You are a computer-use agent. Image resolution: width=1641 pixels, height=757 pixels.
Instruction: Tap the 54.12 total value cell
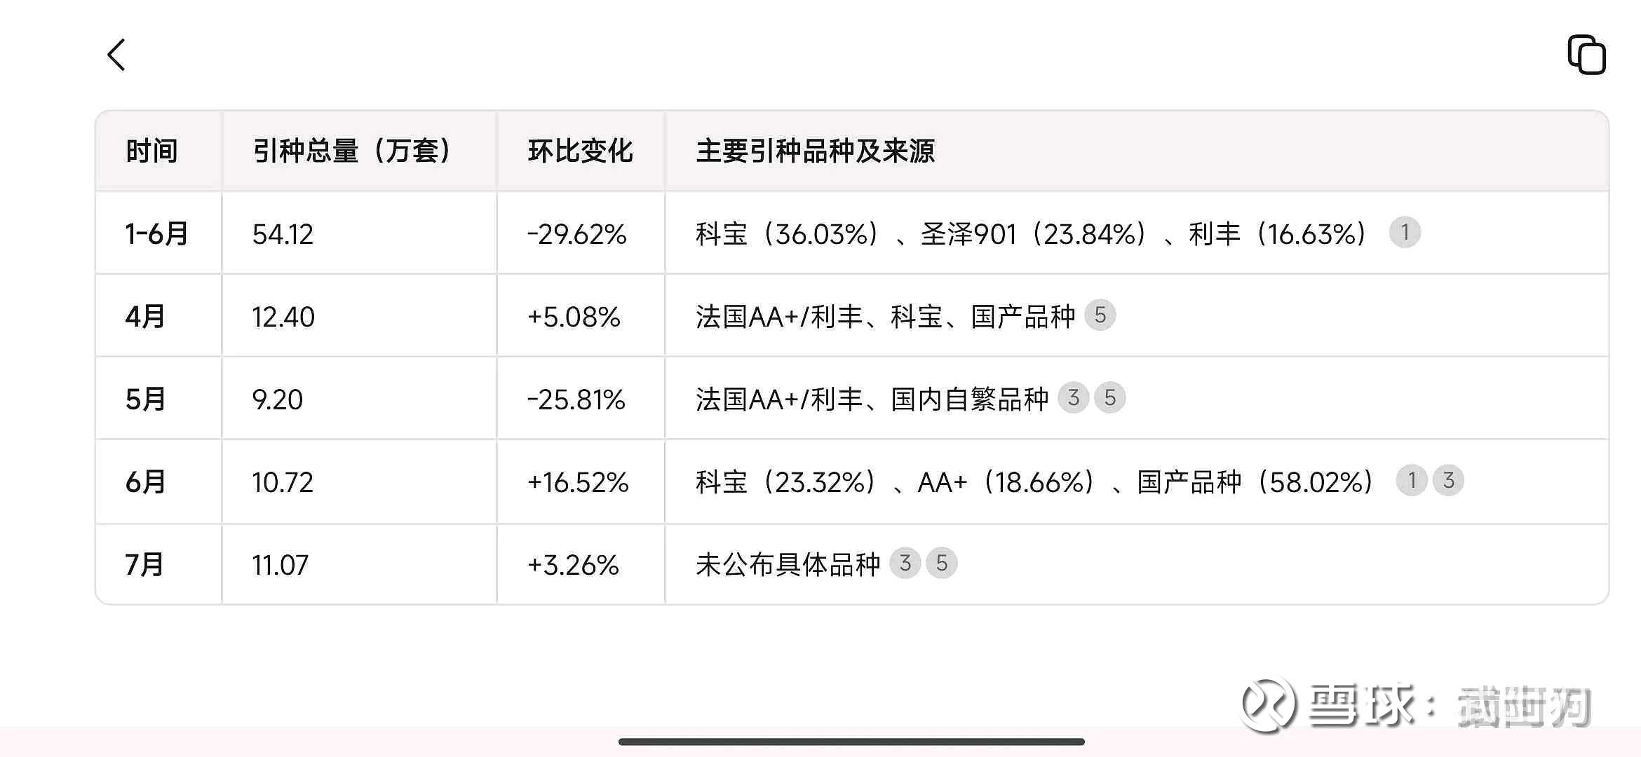pyautogui.click(x=283, y=234)
